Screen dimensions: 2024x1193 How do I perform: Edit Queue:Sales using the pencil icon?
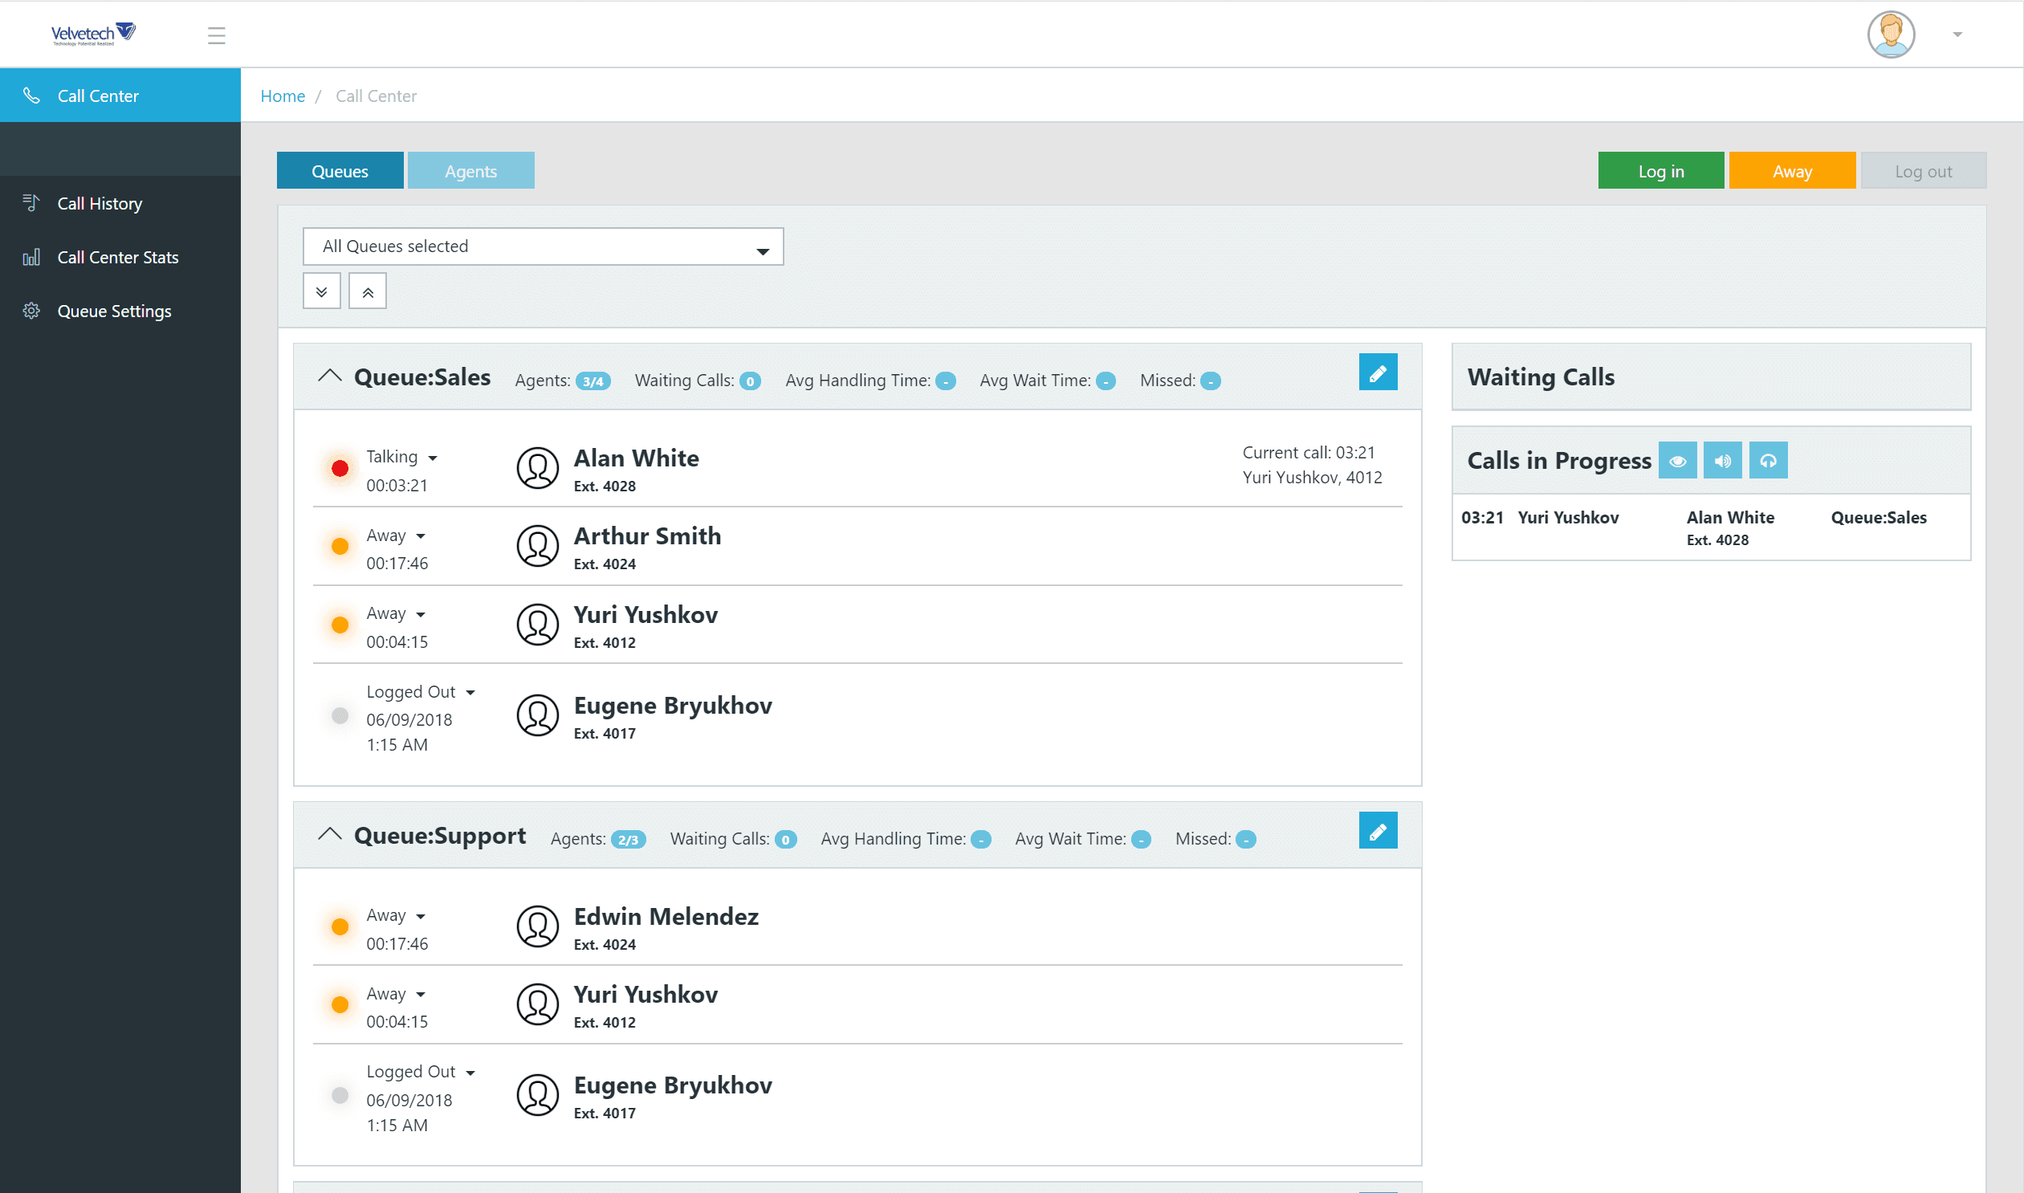pyautogui.click(x=1378, y=372)
